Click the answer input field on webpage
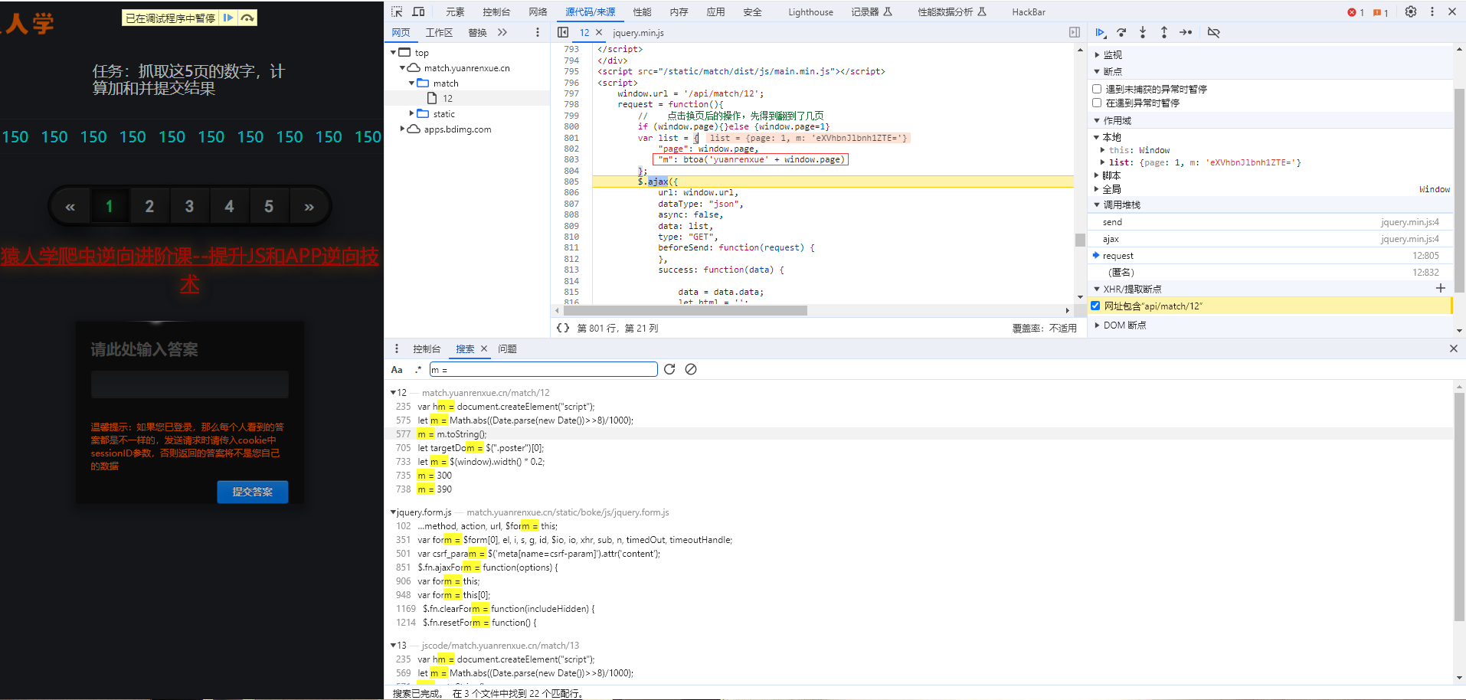This screenshot has width=1466, height=700. pos(189,384)
